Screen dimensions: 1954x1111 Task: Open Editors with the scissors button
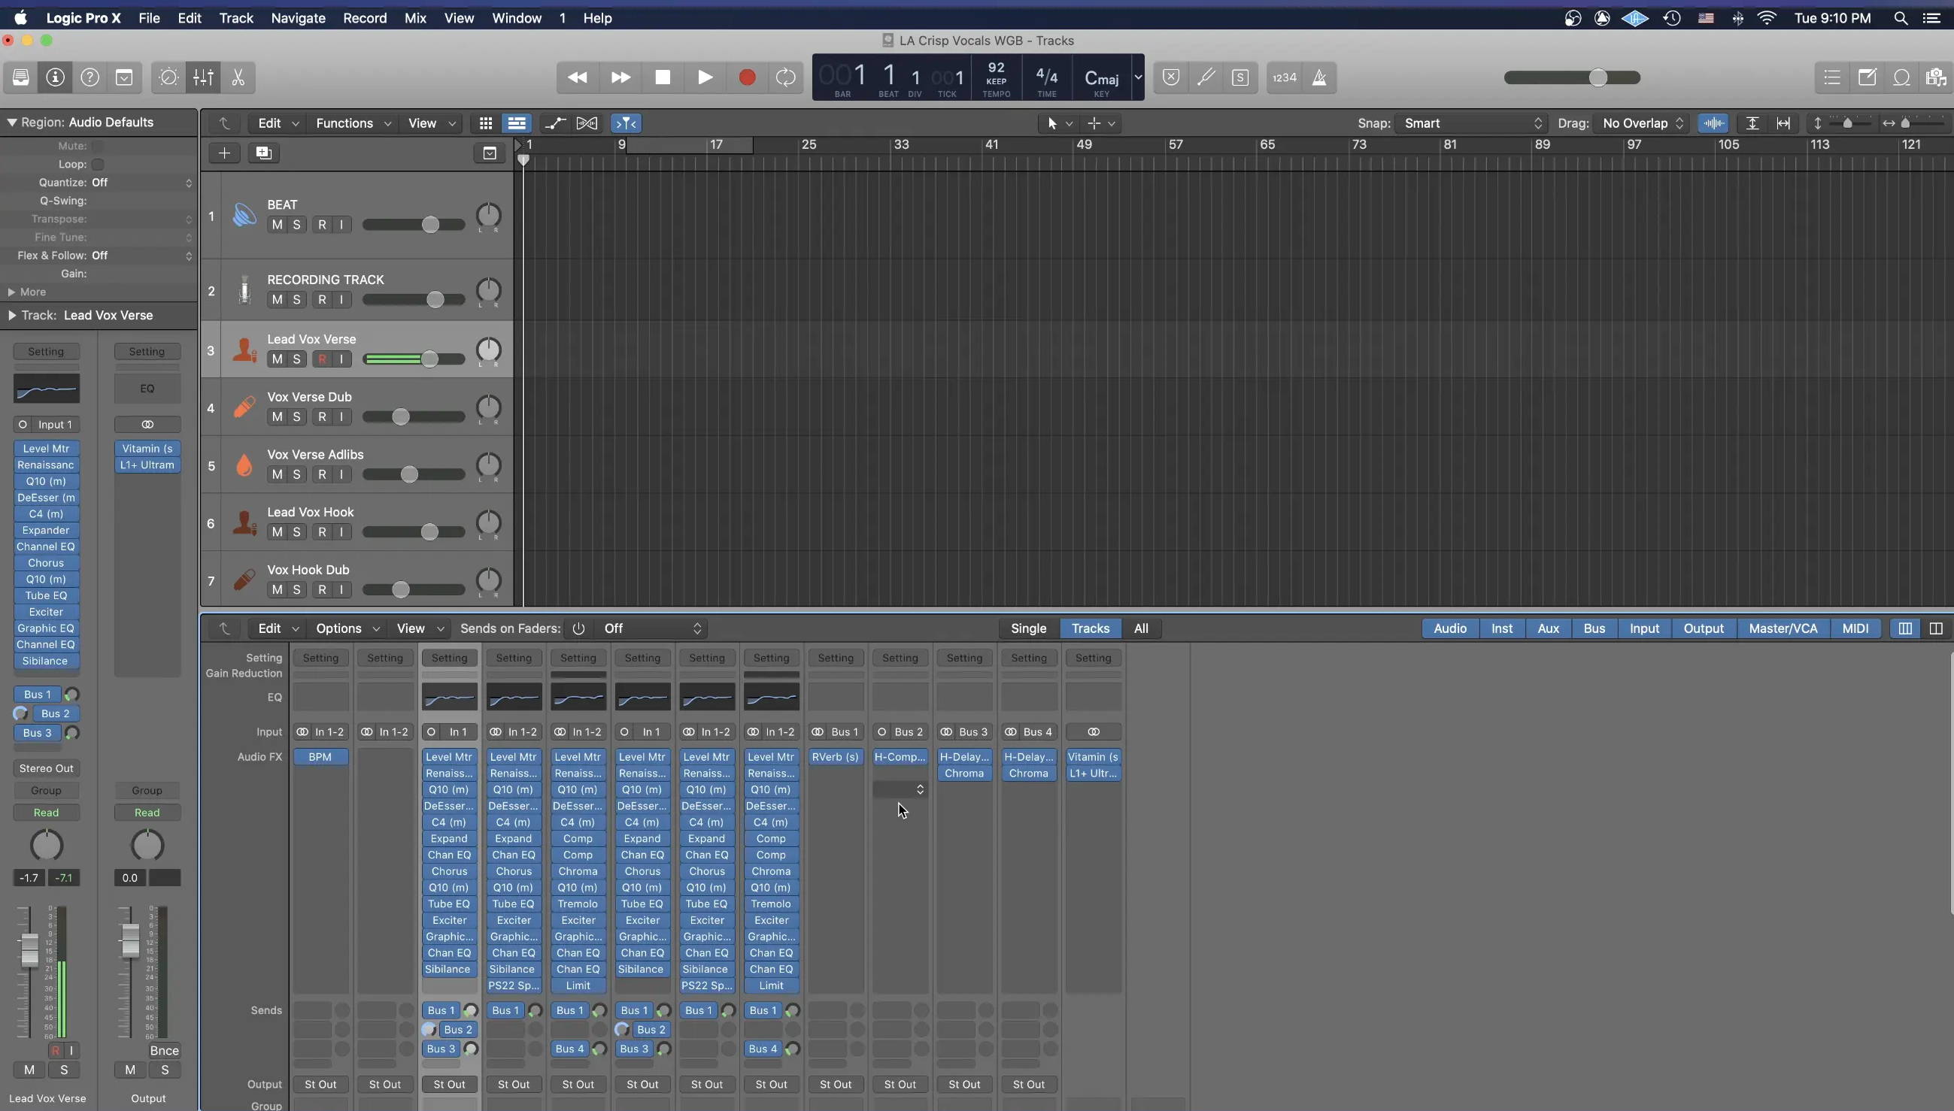coord(238,77)
